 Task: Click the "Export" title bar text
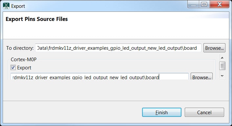click(18, 6)
